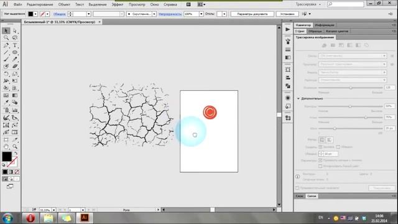Open the Эффект menu
398x224 pixels.
point(118,4)
